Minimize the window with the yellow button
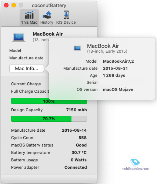 click(x=14, y=5)
